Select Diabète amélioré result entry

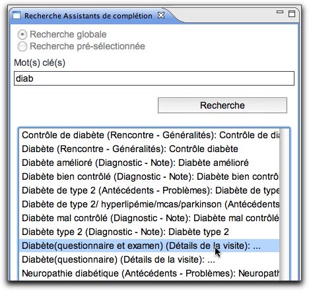tap(149, 163)
